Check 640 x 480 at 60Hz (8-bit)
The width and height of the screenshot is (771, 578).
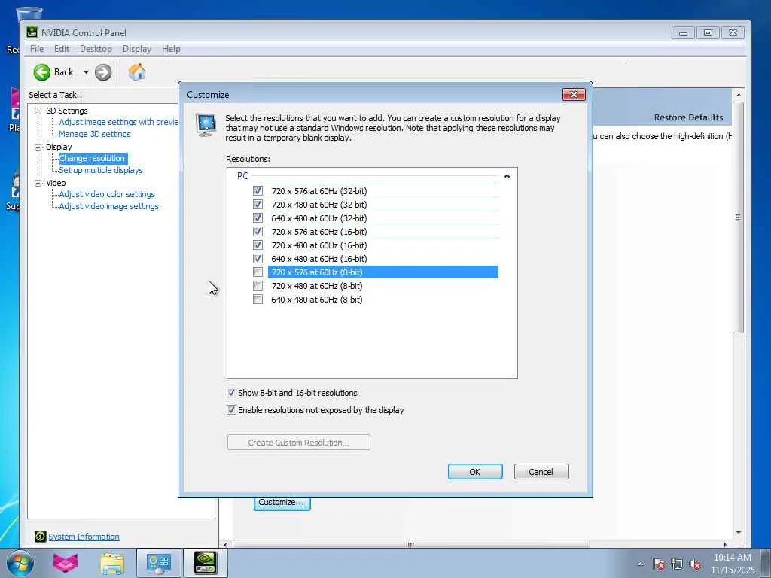tap(258, 300)
